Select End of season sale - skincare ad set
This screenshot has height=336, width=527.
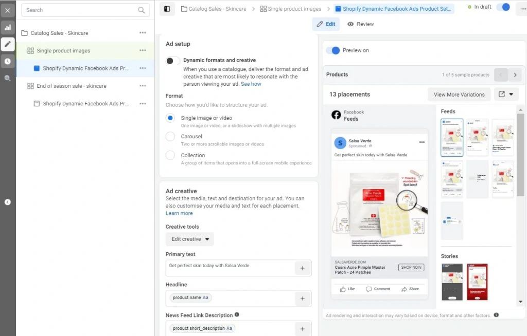[71, 86]
